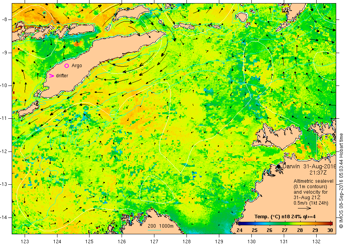344x246 pixels.
Task: Click the IMOS copyright timestamp text
Action: (x=341, y=181)
